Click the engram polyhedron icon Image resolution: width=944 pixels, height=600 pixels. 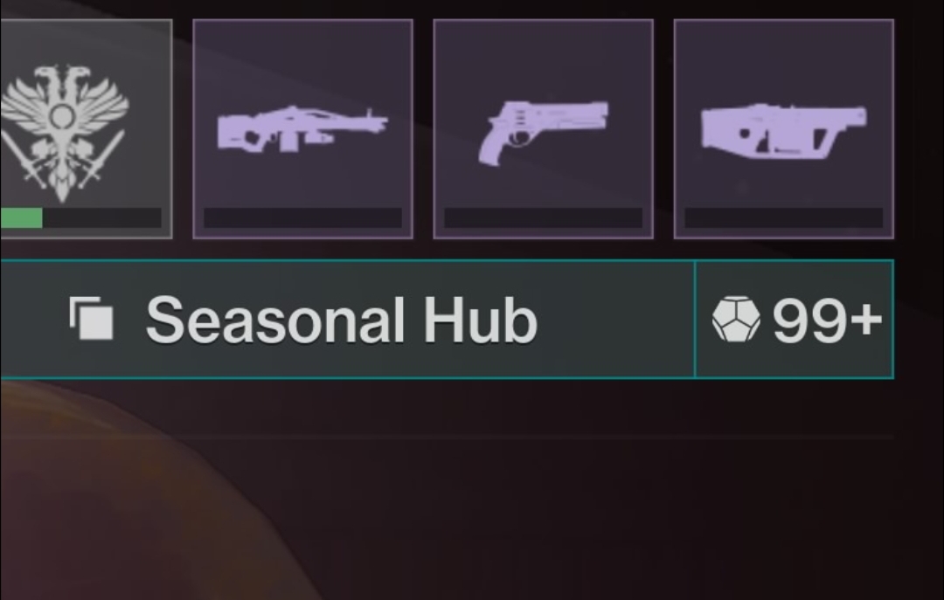pos(736,320)
